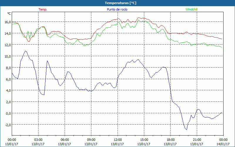Click the '16,0' y-axis value
Screen dimensions: 235x147
8,22
